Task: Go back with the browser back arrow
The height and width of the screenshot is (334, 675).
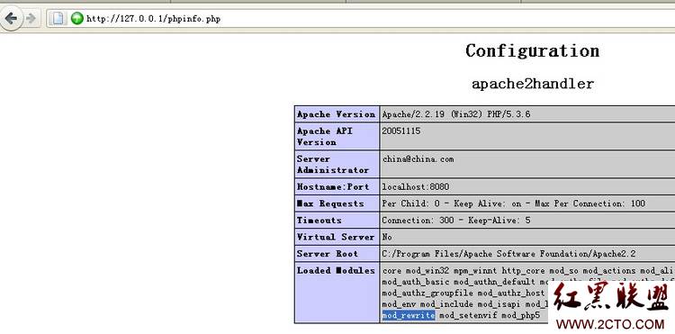Action: pos(11,18)
